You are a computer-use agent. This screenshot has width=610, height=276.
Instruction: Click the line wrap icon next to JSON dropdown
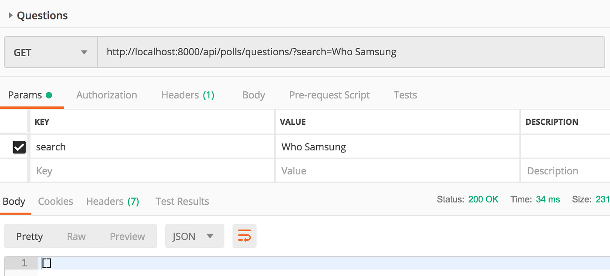[244, 236]
